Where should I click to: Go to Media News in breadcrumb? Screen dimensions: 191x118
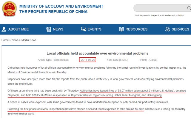(x=29, y=40)
